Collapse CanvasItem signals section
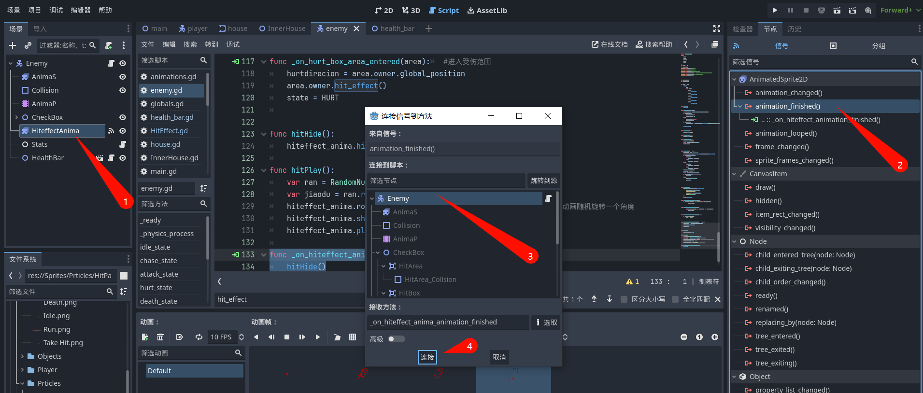923x393 pixels. (735, 174)
